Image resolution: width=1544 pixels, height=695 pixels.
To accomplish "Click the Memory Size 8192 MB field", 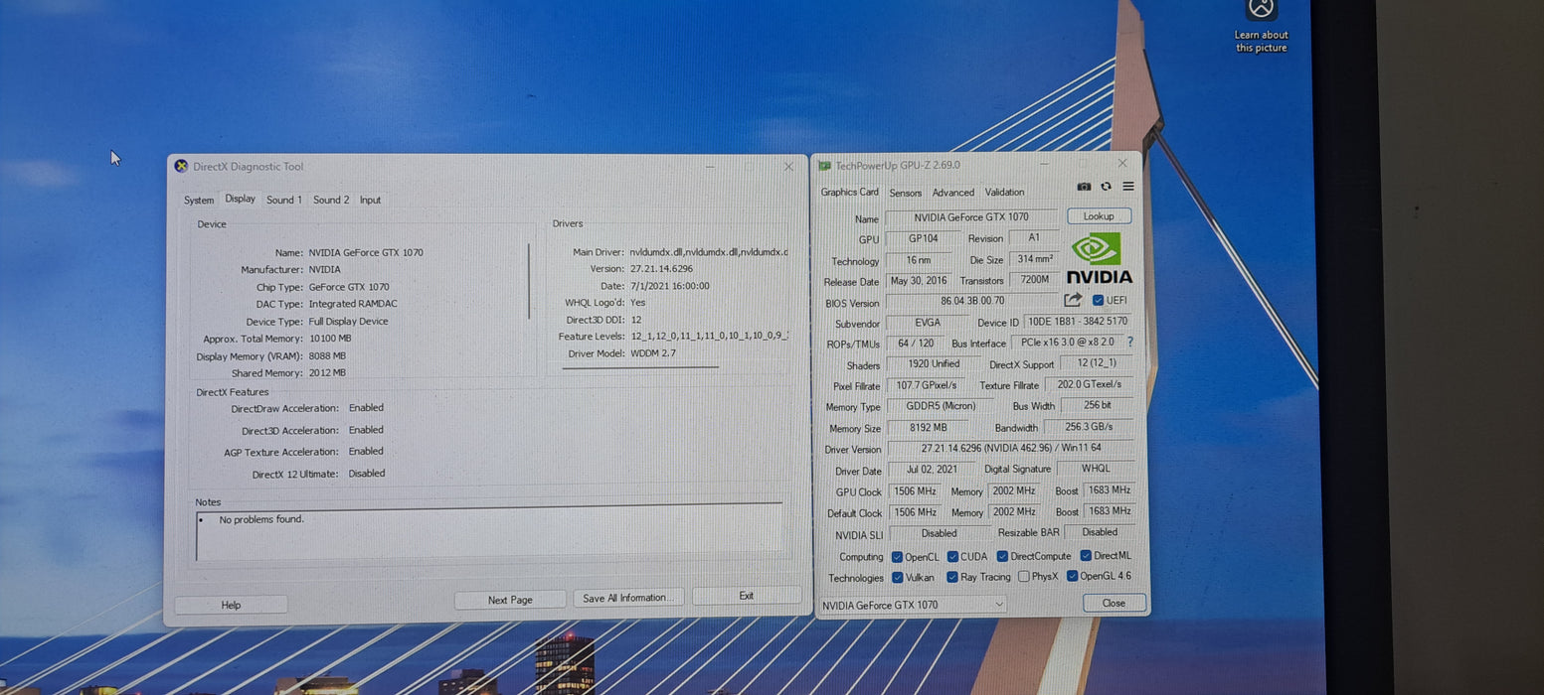I will tap(928, 428).
